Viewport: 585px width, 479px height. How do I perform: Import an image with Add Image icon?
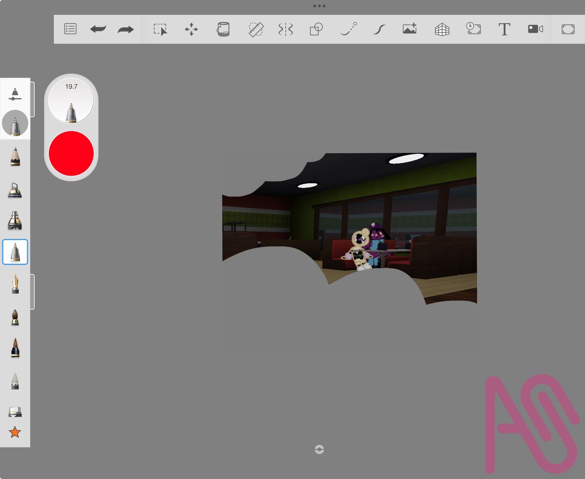point(409,29)
